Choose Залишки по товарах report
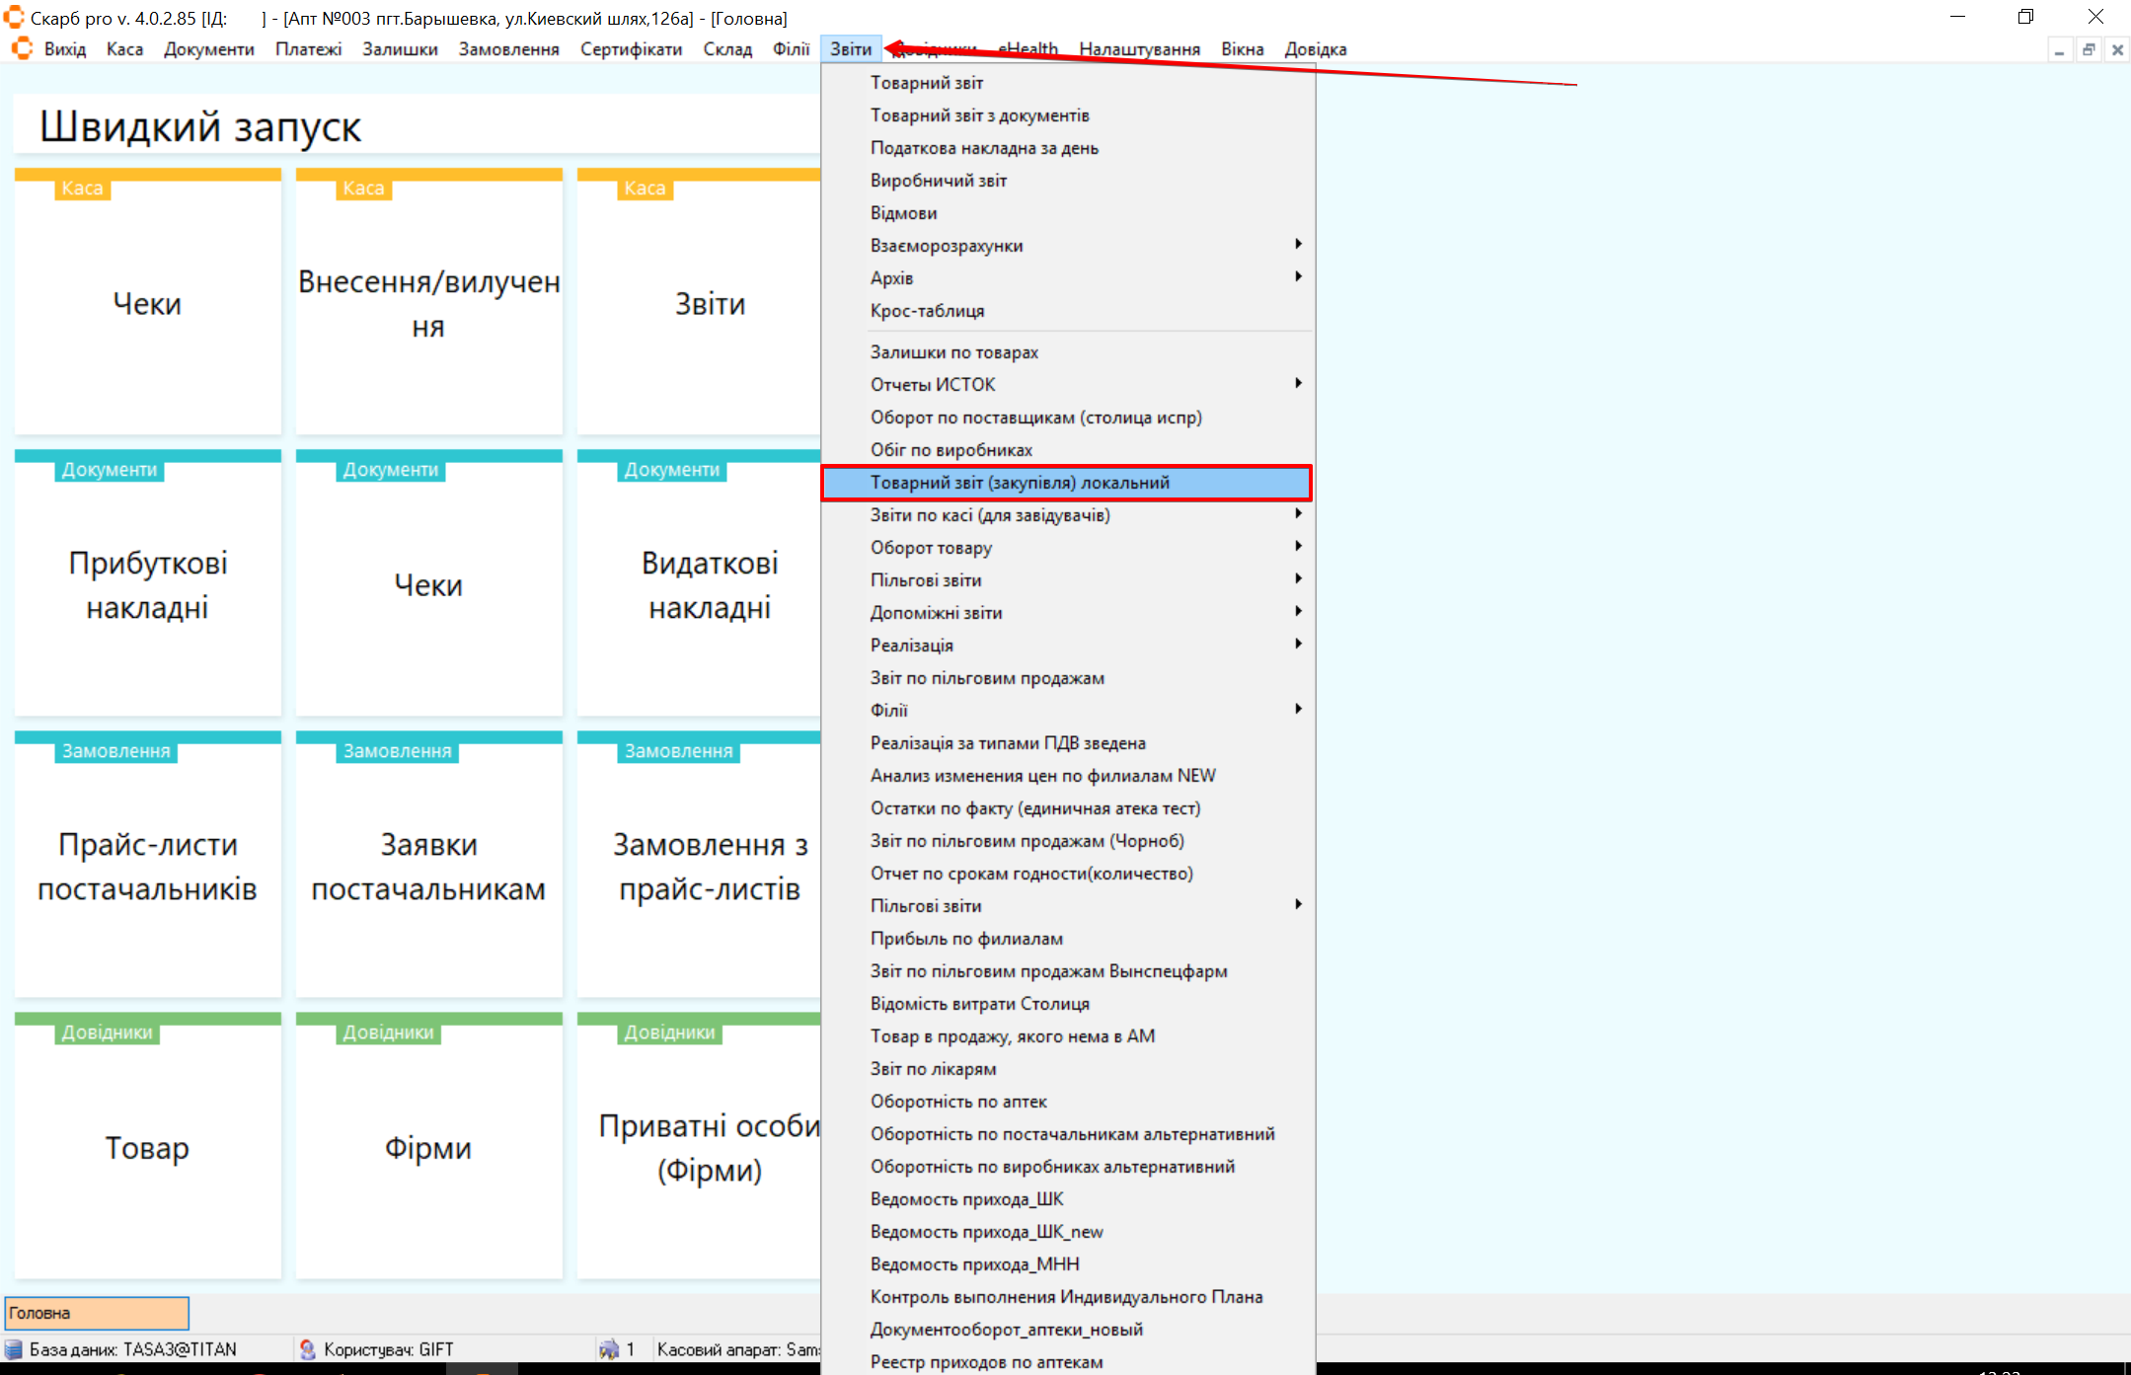This screenshot has height=1375, width=2131. 953,352
